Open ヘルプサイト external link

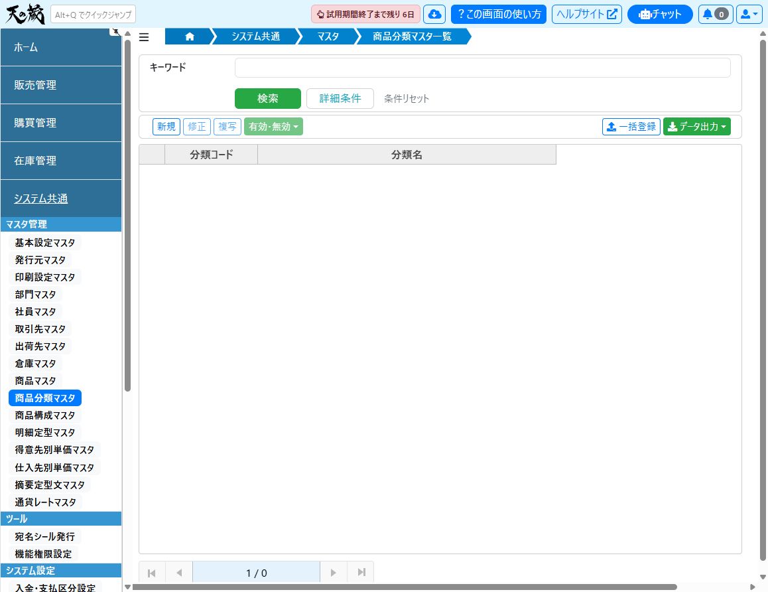click(x=587, y=14)
